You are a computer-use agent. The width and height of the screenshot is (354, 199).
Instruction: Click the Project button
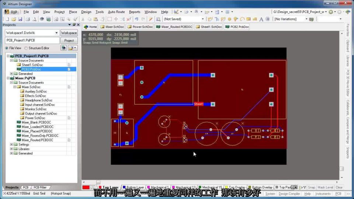[69, 41]
